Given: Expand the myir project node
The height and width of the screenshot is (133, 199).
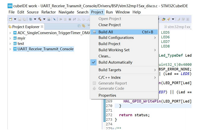Looking at the screenshot, I should point(10,38).
